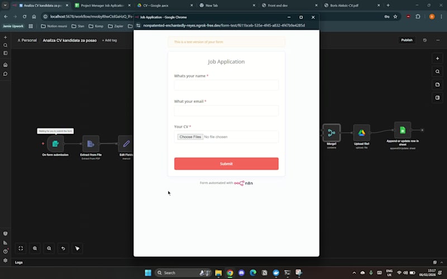Switch to Project Manager Job Application tab
447x279 pixels.
pos(102,6)
